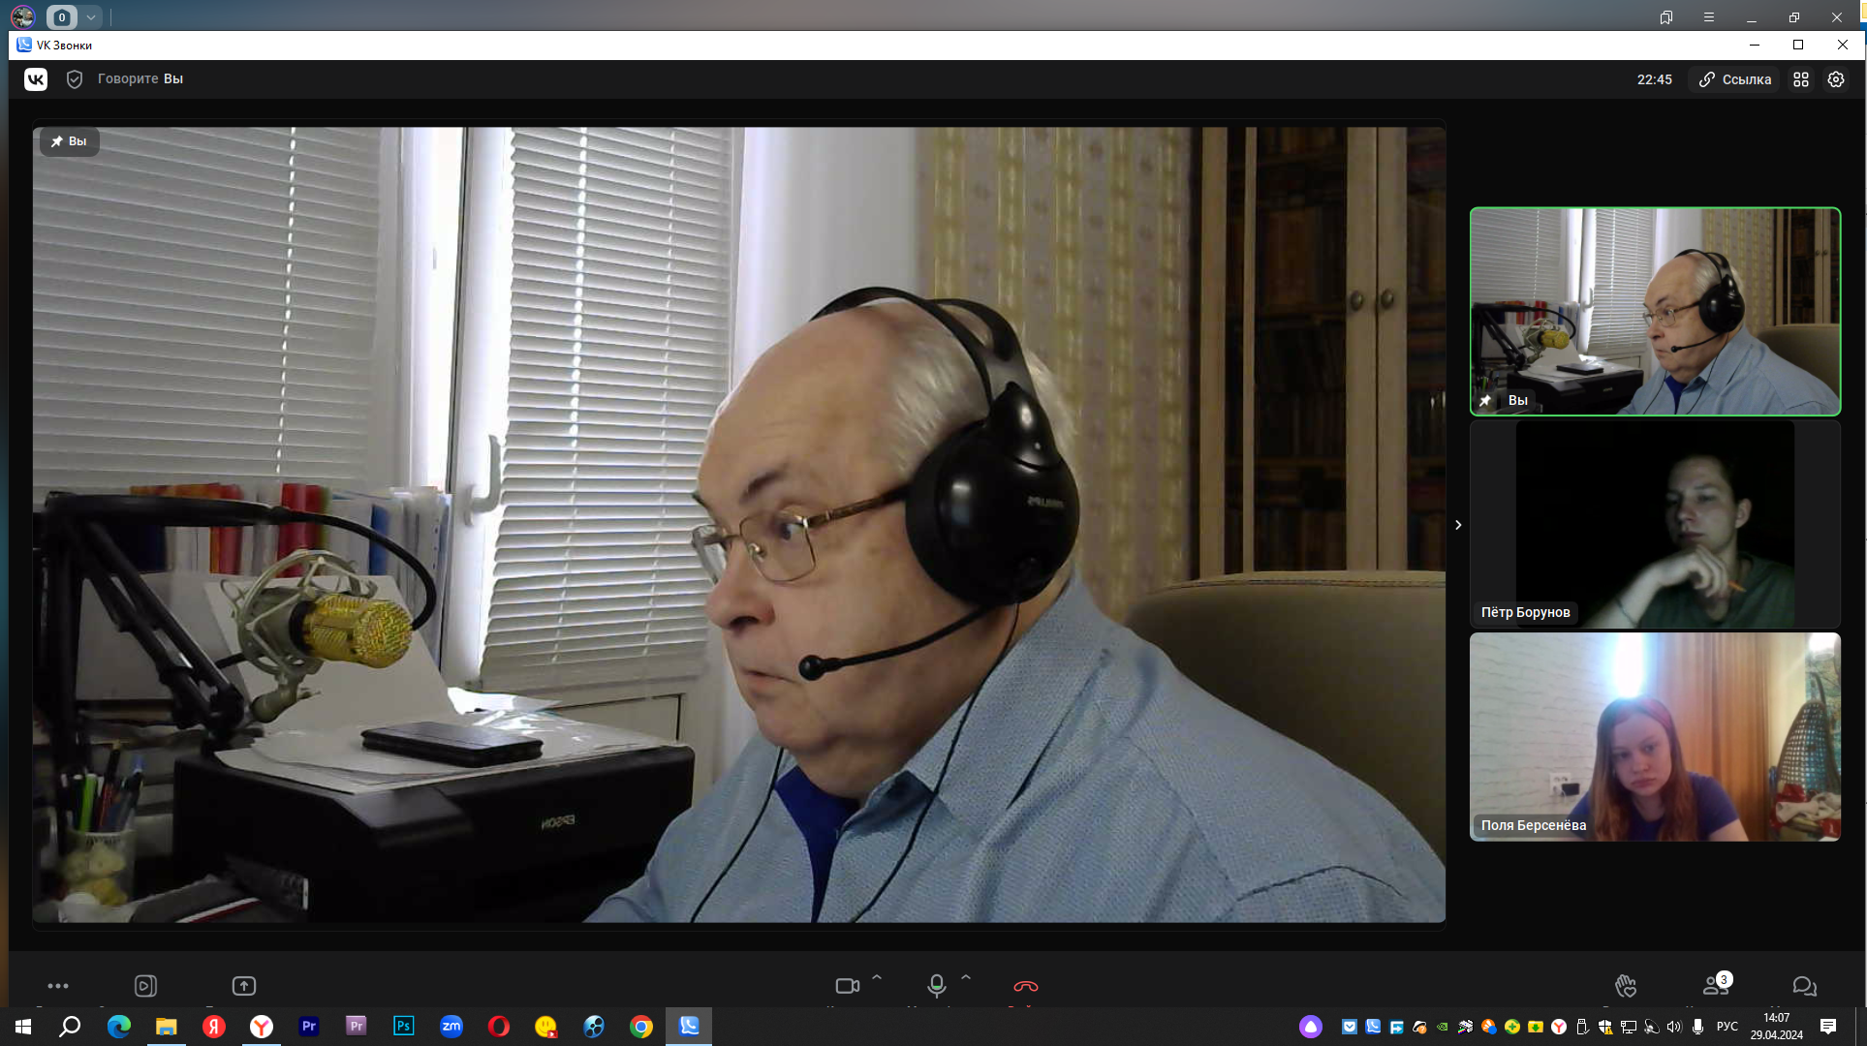Open the participants list icon
This screenshot has height=1046, width=1867.
coord(1715,986)
